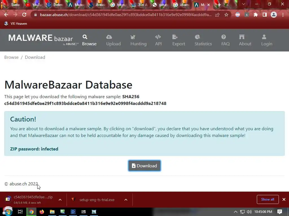Screen dimensions: 289x216
Task: Click the Browse breadcrumb link
Action: pyautogui.click(x=11, y=57)
